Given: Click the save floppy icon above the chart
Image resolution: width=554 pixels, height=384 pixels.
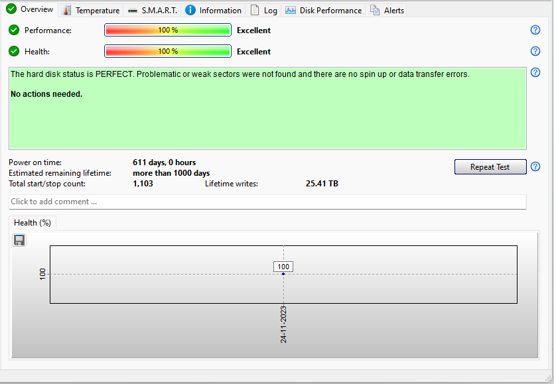Looking at the screenshot, I should click(19, 240).
